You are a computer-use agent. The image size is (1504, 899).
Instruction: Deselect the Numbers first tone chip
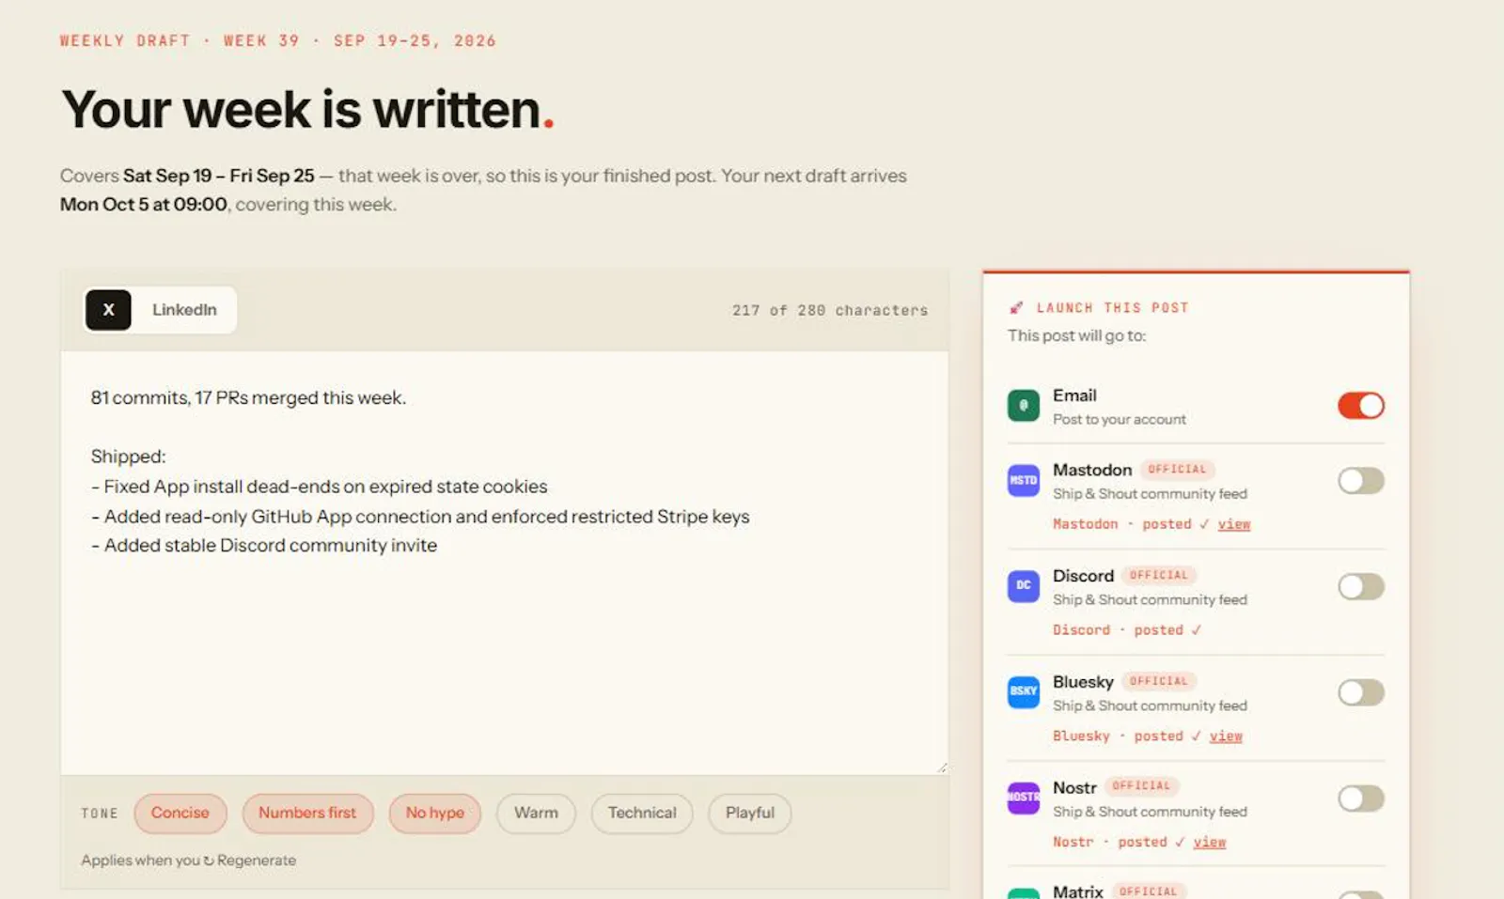click(x=307, y=814)
